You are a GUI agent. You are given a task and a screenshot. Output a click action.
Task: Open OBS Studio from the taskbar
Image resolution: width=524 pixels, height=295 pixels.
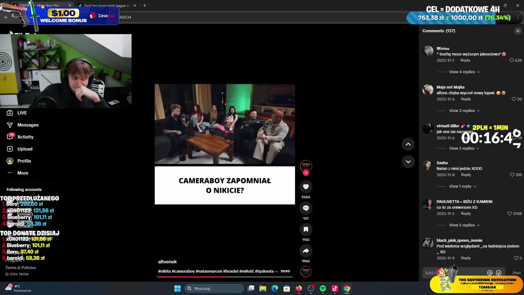[x=311, y=288]
